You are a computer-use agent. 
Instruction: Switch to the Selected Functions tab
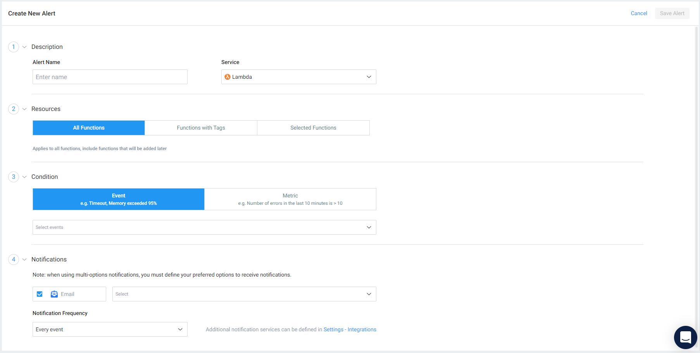click(313, 128)
